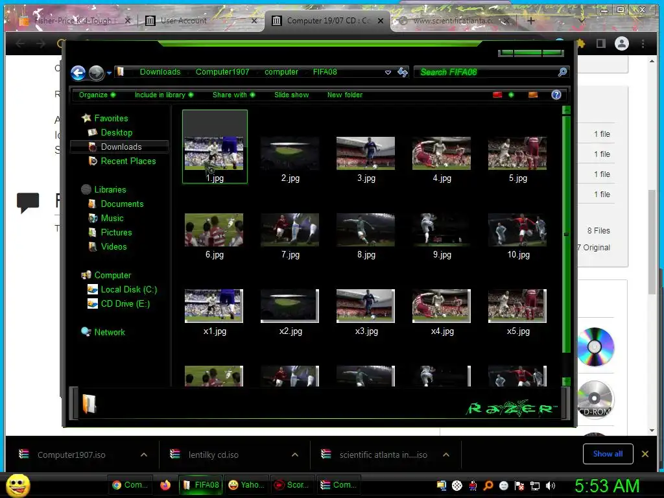Toggle the orange preview pane icon

[x=533, y=95]
